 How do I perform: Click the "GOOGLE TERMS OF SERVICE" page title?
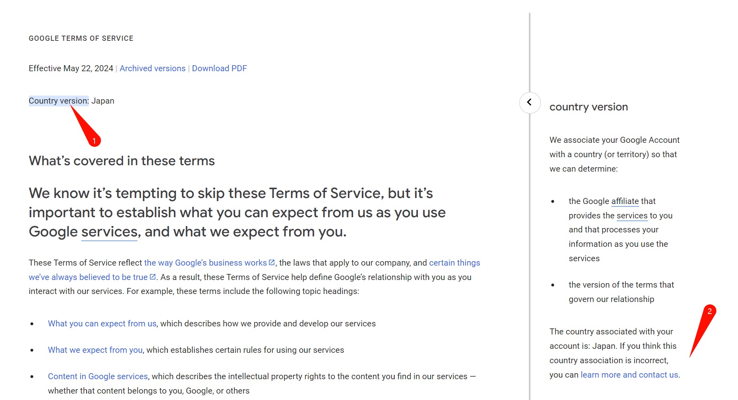[x=81, y=38]
